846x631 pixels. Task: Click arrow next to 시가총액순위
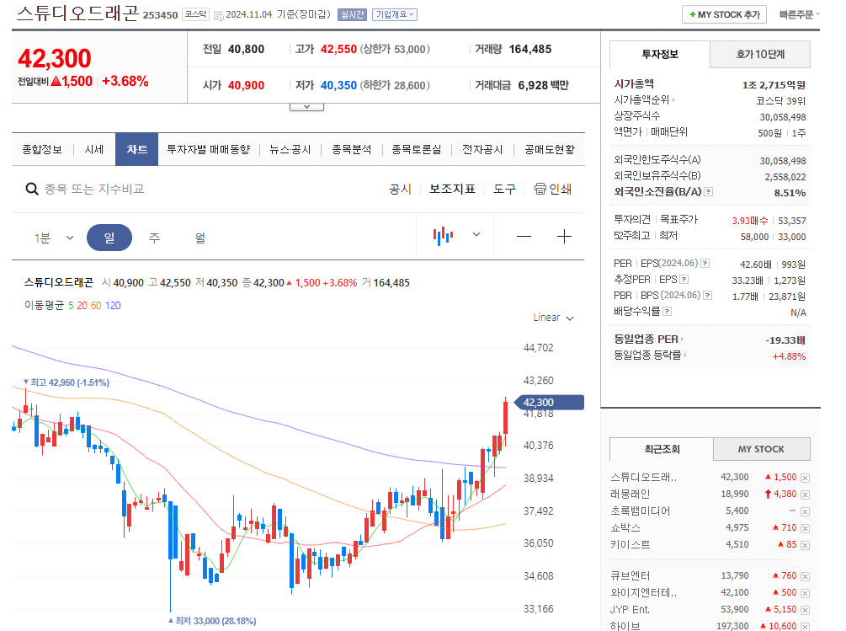click(x=673, y=100)
